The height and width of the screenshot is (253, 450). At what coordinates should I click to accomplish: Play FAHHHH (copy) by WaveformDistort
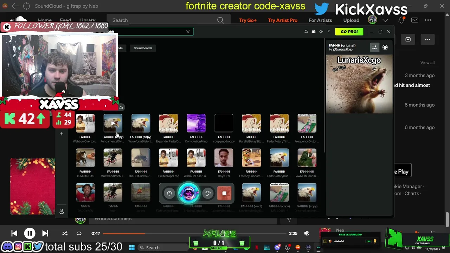coord(141,123)
